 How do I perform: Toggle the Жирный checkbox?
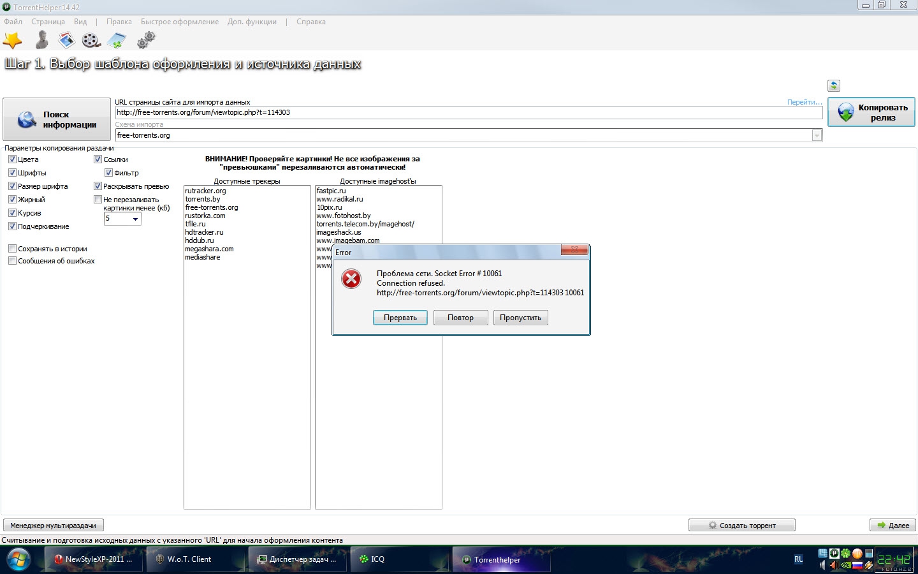coord(12,200)
